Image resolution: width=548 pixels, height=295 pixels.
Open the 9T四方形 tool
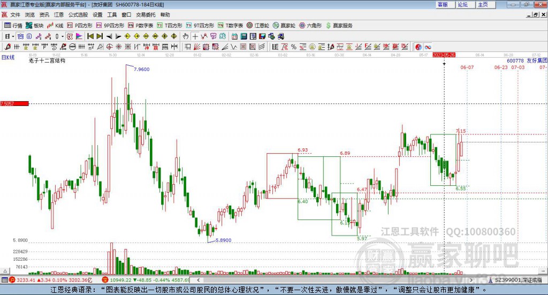click(x=200, y=26)
